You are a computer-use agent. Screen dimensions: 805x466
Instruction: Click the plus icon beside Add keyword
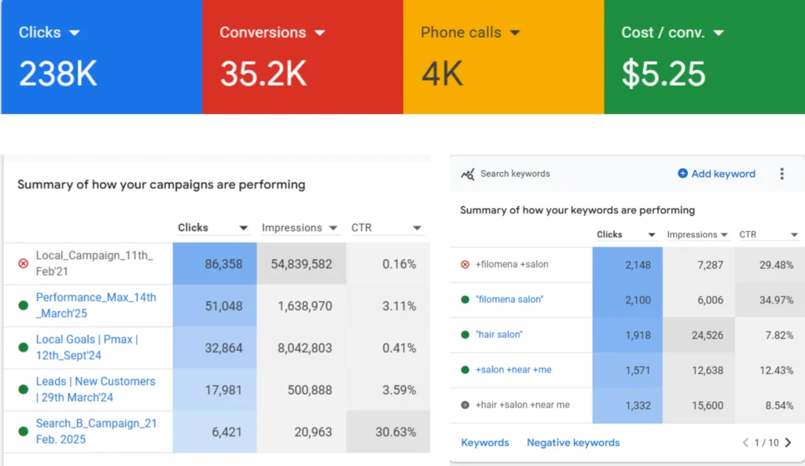pos(682,174)
